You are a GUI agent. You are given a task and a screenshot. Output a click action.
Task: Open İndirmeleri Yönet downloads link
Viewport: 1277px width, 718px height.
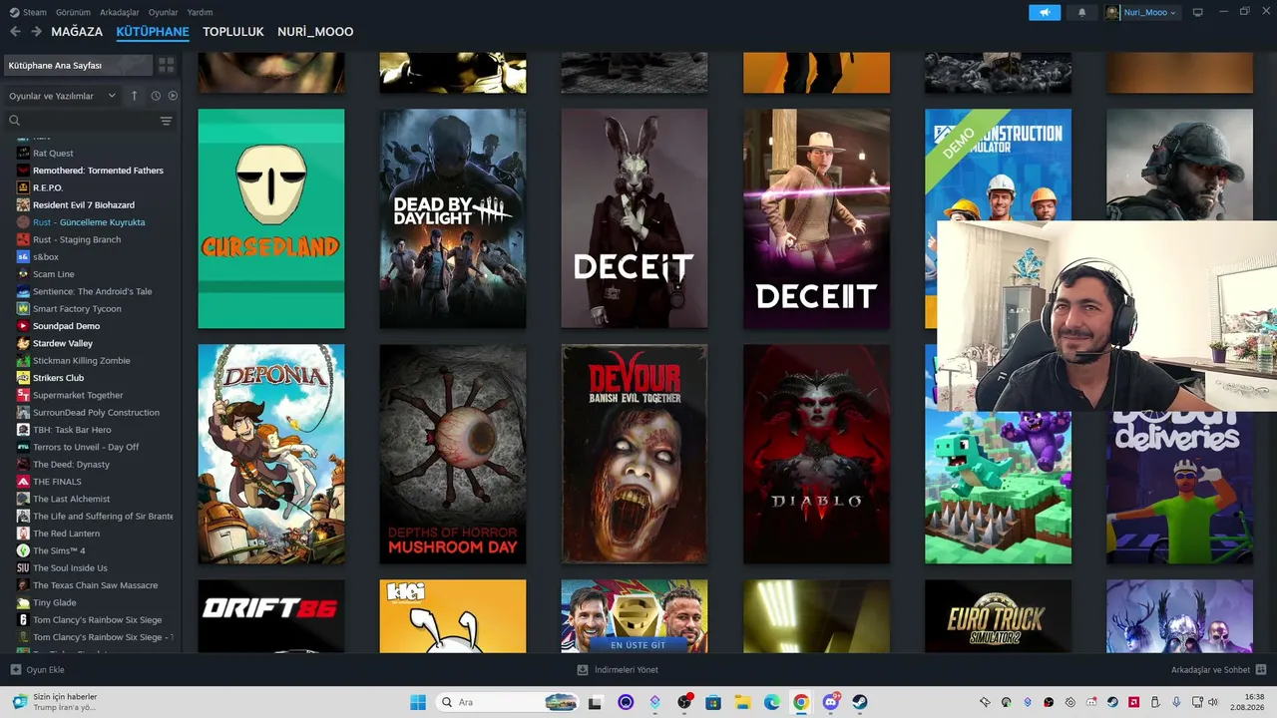click(x=618, y=670)
